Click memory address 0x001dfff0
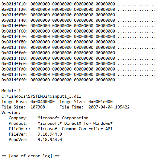This screenshot has width=157, height=160. [14, 80]
